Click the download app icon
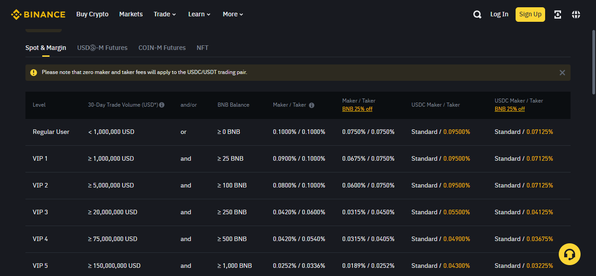Image resolution: width=596 pixels, height=276 pixels. click(558, 15)
